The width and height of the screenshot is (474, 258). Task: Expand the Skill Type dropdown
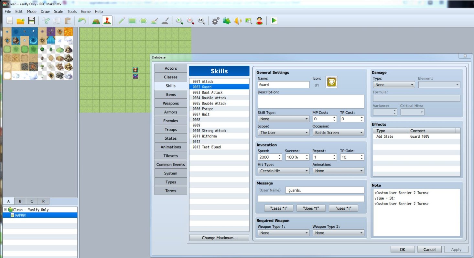(284, 119)
